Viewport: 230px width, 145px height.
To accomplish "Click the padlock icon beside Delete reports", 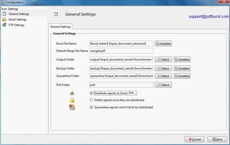I will (72, 100).
